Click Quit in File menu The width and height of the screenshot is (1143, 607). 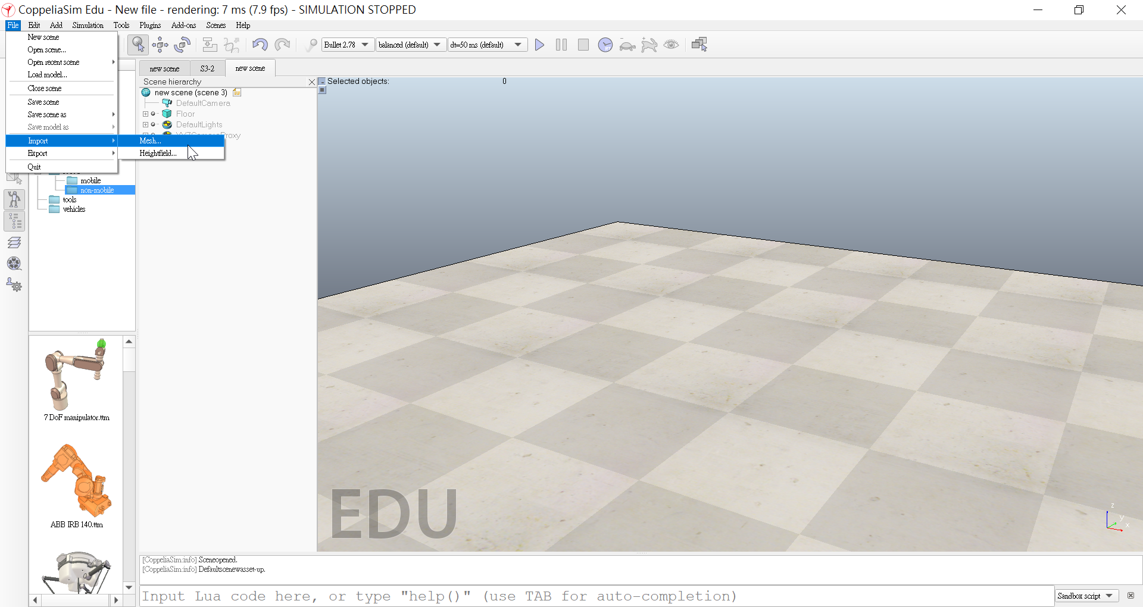(x=62, y=167)
